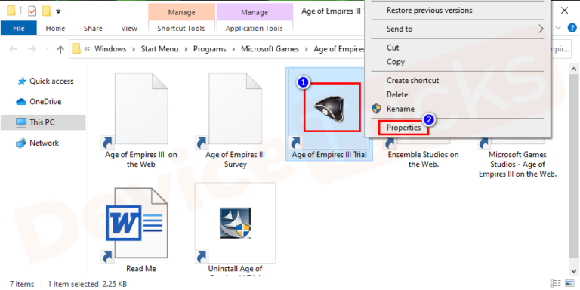Click the New folder quick access icon
The height and width of the screenshot is (290, 580).
click(46, 11)
